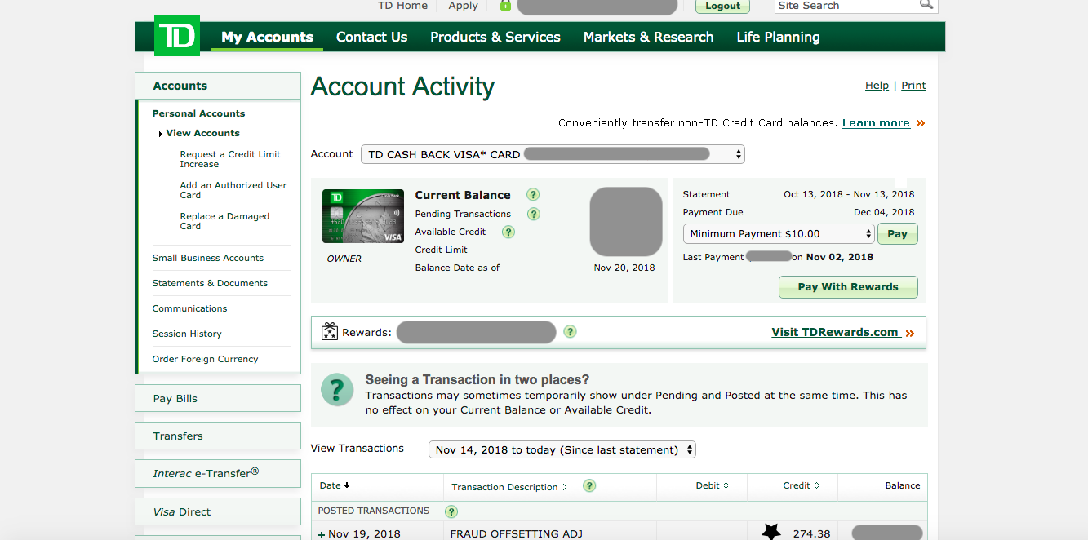
Task: Collapse the Accounts sidebar section
Action: (x=218, y=86)
